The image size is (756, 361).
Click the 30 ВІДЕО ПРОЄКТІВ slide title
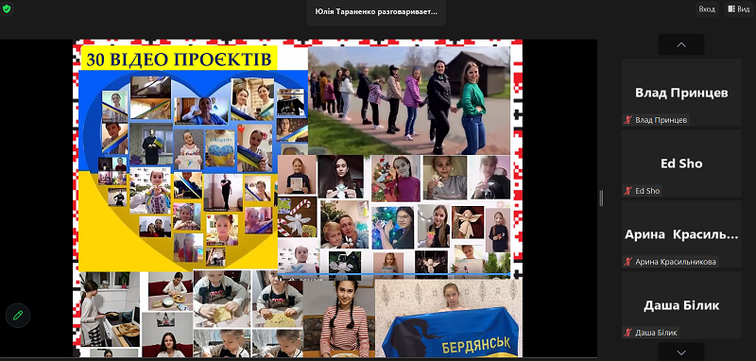point(180,59)
